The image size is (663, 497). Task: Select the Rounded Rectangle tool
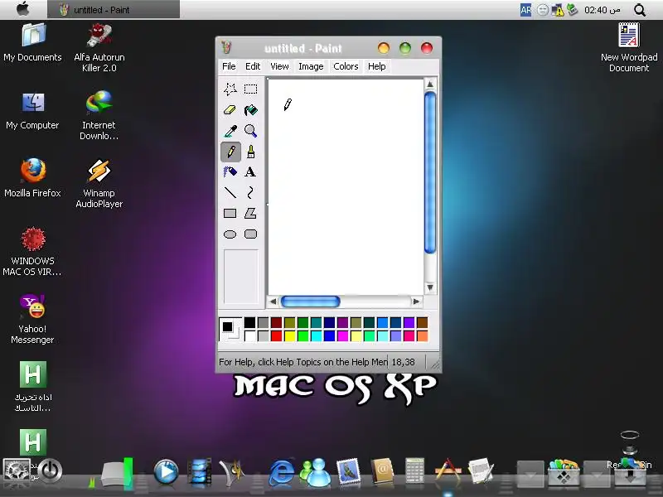click(x=251, y=234)
